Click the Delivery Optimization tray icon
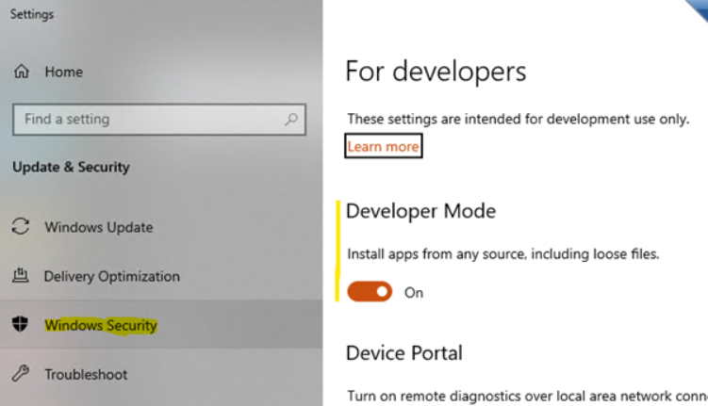 [21, 275]
